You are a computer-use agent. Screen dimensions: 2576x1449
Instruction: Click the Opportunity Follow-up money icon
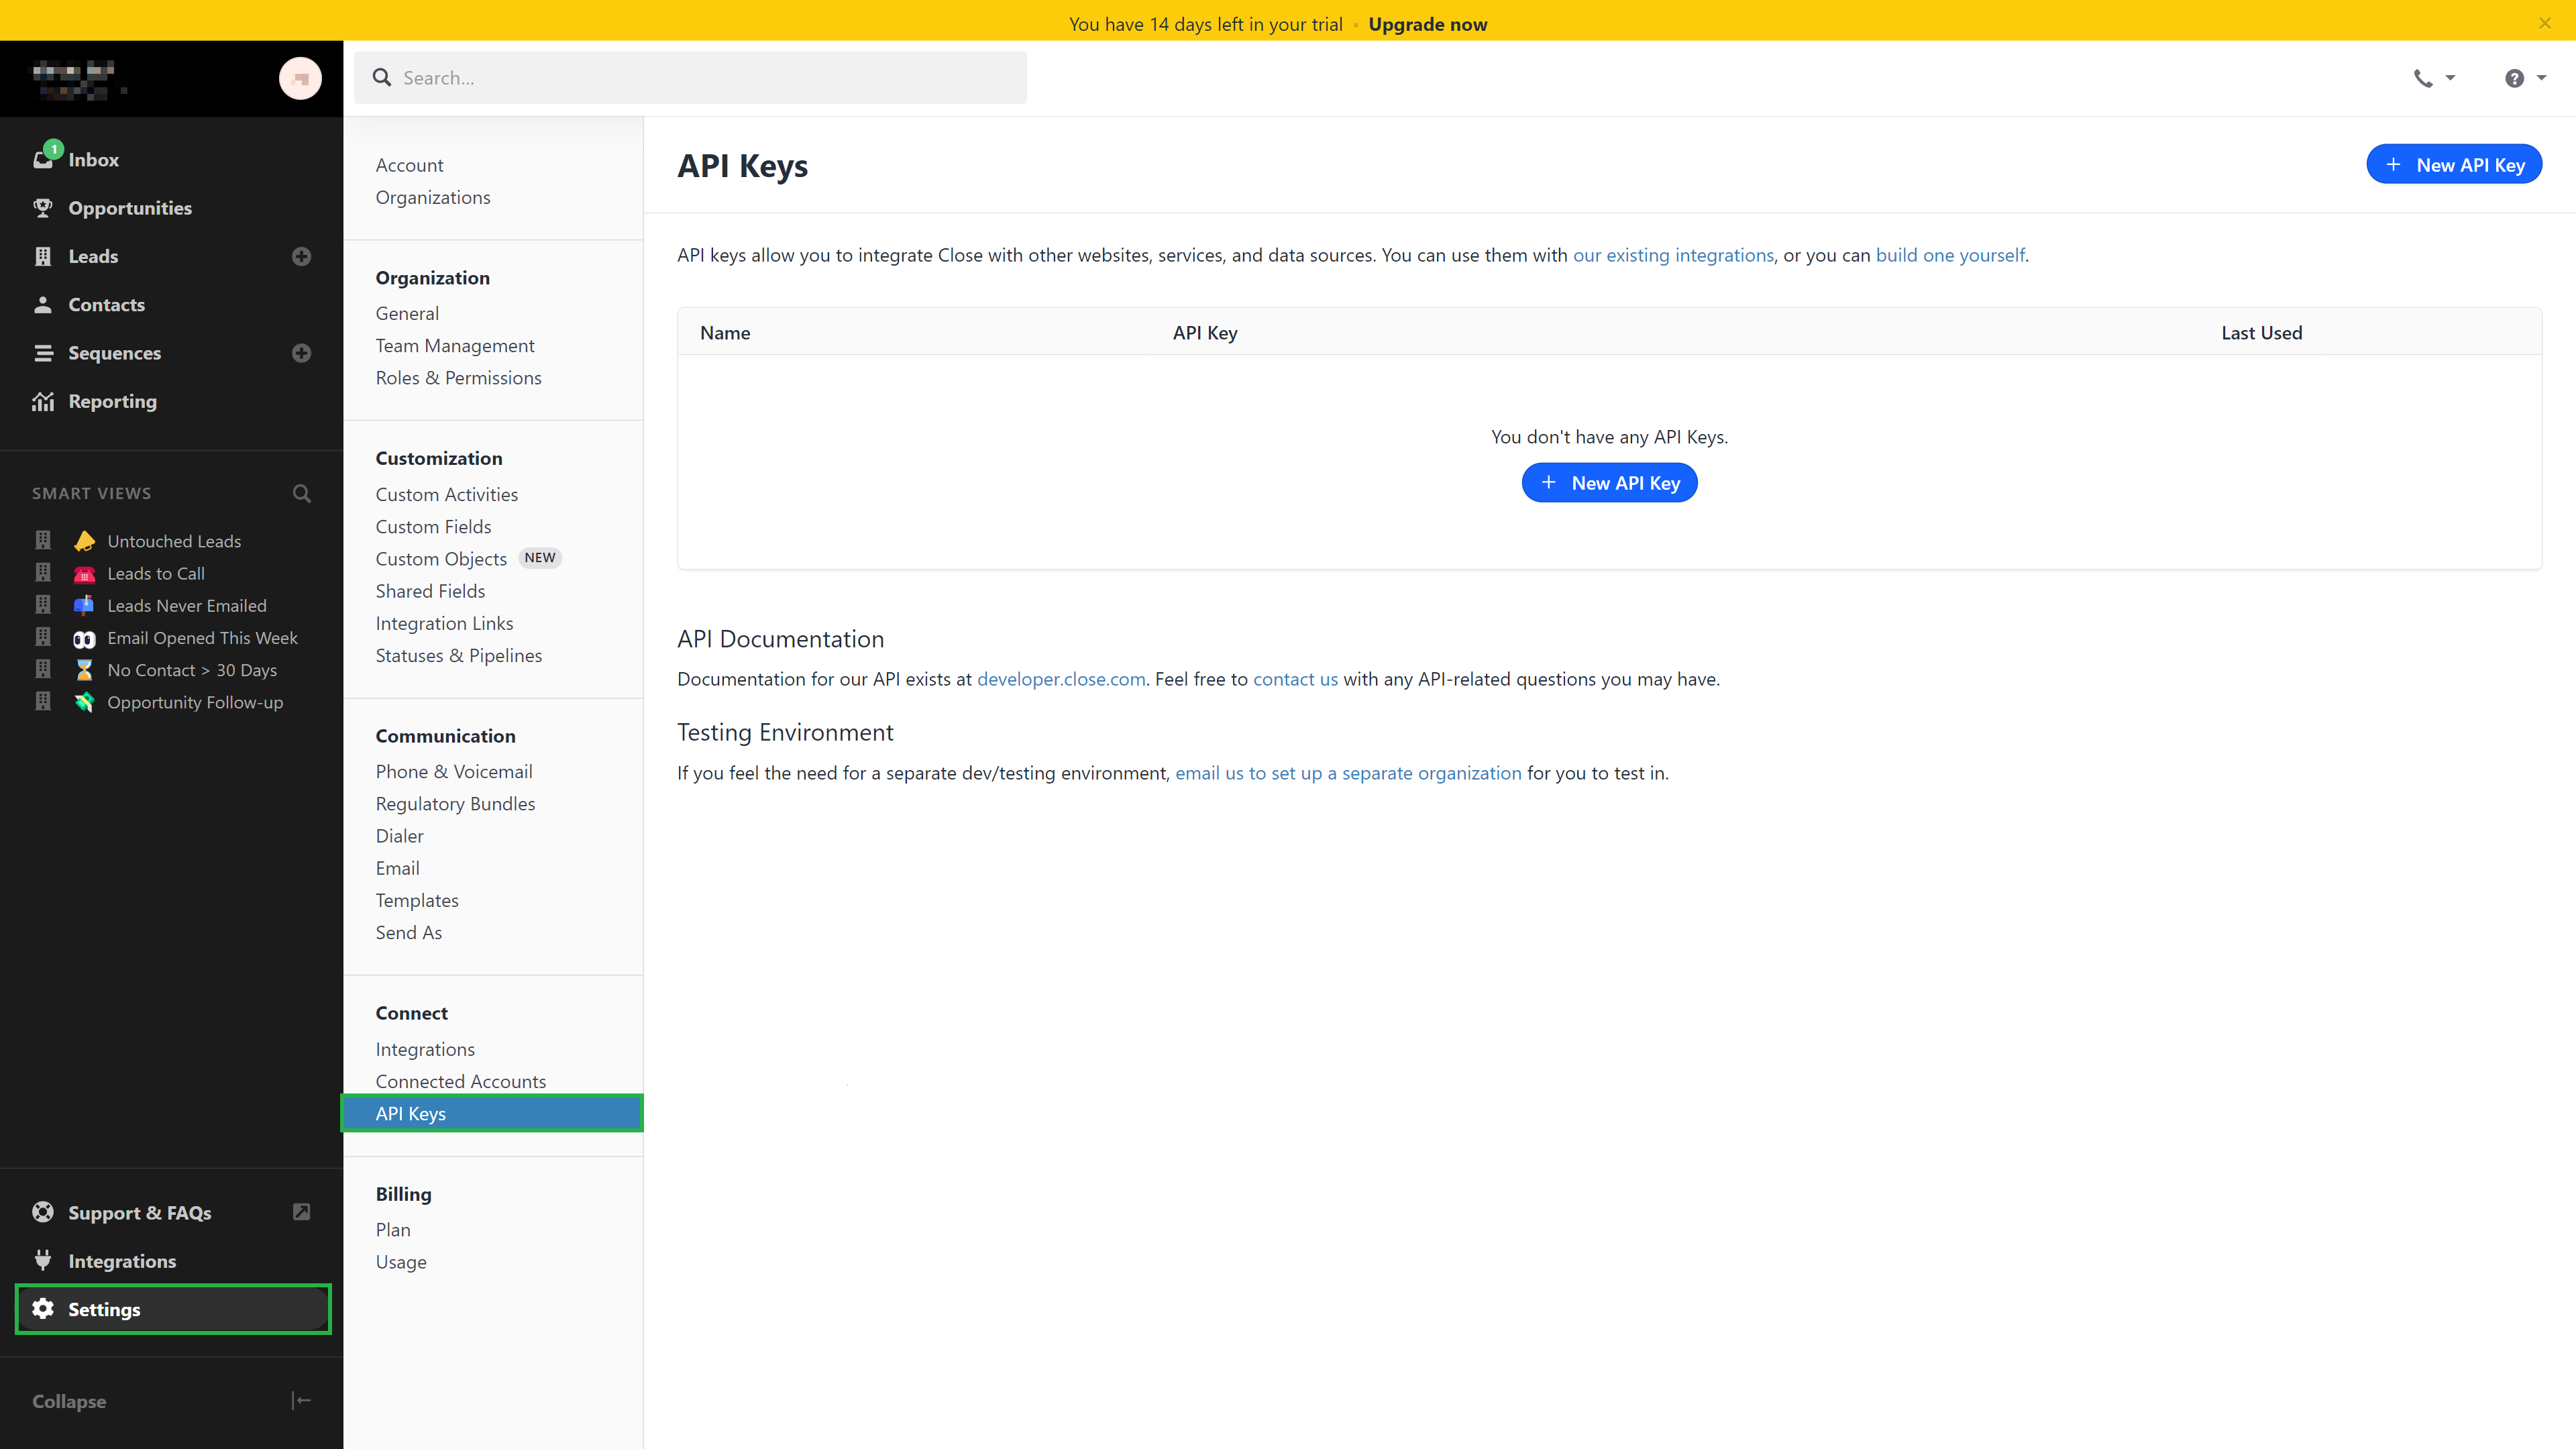(x=84, y=702)
